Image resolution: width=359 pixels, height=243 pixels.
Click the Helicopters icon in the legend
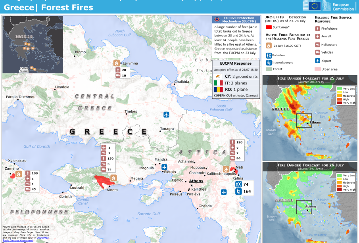pyautogui.click(x=317, y=45)
